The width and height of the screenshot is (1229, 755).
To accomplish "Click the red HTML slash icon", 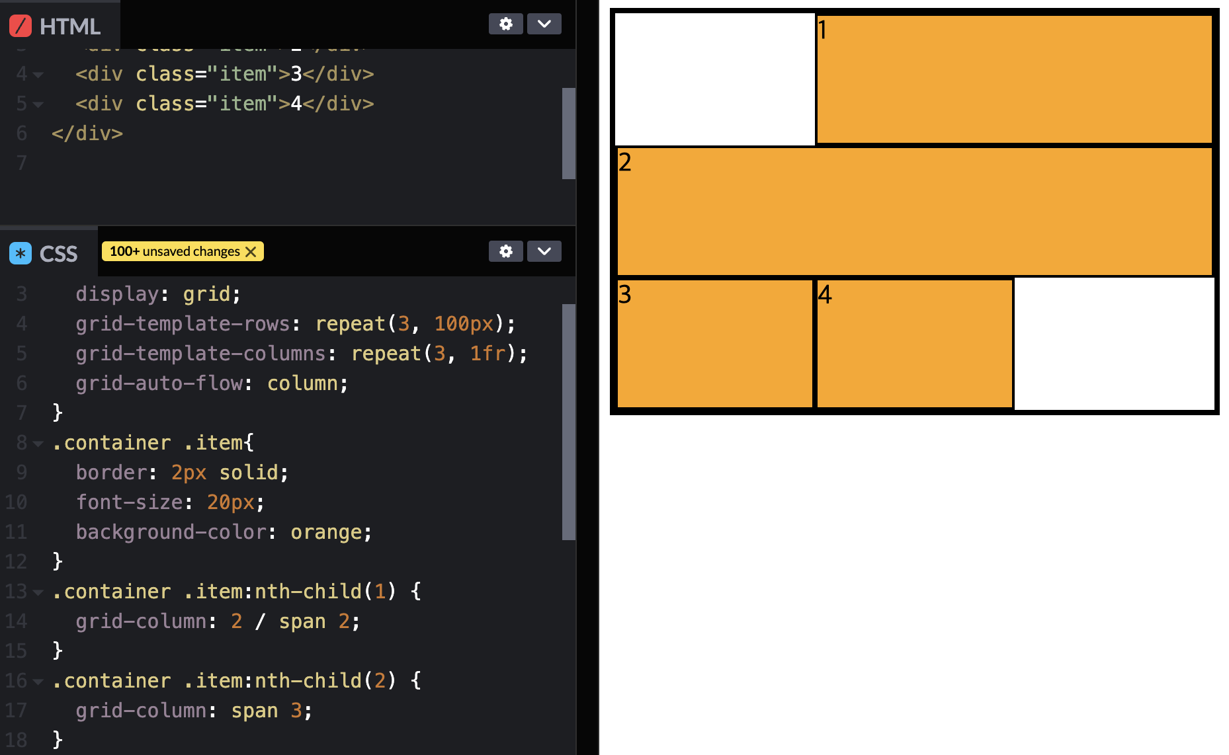I will click(x=21, y=26).
